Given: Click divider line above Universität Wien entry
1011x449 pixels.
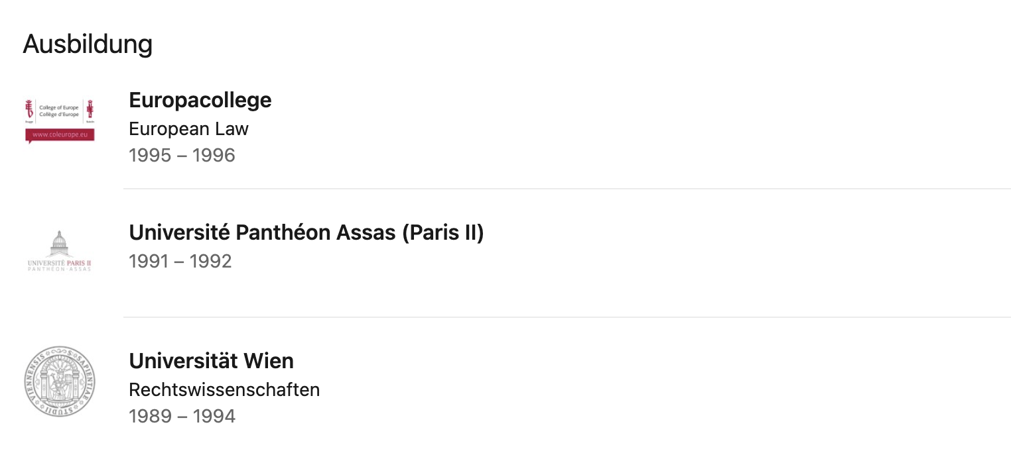Looking at the screenshot, I should pos(567,317).
